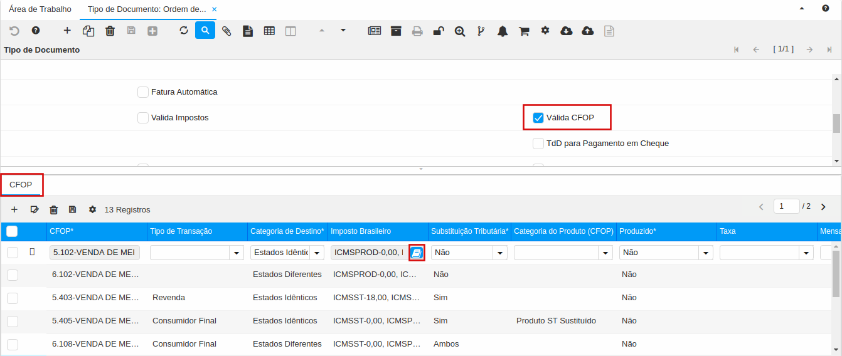Screen dimensions: 842x356
Task: Switch to the Área de Trabalho tab
Action: coord(40,9)
